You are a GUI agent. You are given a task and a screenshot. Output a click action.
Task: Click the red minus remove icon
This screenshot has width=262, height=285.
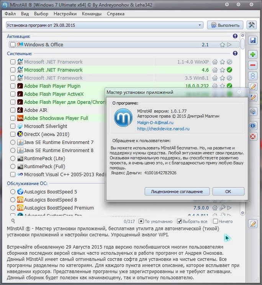253,65
